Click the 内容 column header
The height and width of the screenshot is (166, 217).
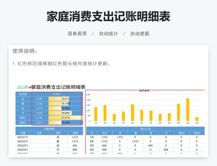[39, 133]
